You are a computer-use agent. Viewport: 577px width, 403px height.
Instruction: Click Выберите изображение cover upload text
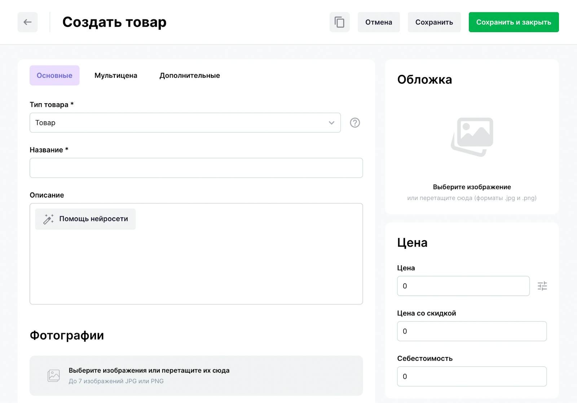coord(472,187)
